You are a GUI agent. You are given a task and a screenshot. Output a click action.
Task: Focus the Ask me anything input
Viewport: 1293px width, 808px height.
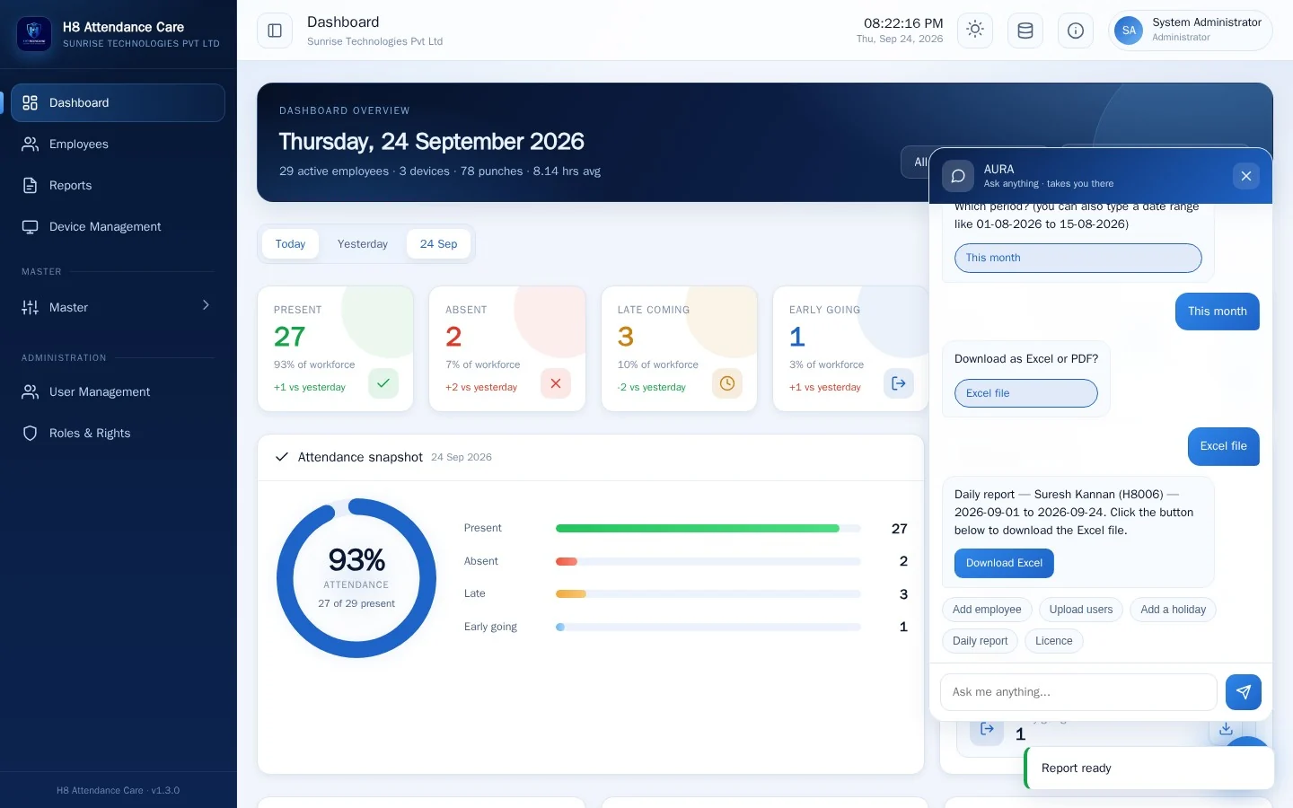pyautogui.click(x=1078, y=692)
